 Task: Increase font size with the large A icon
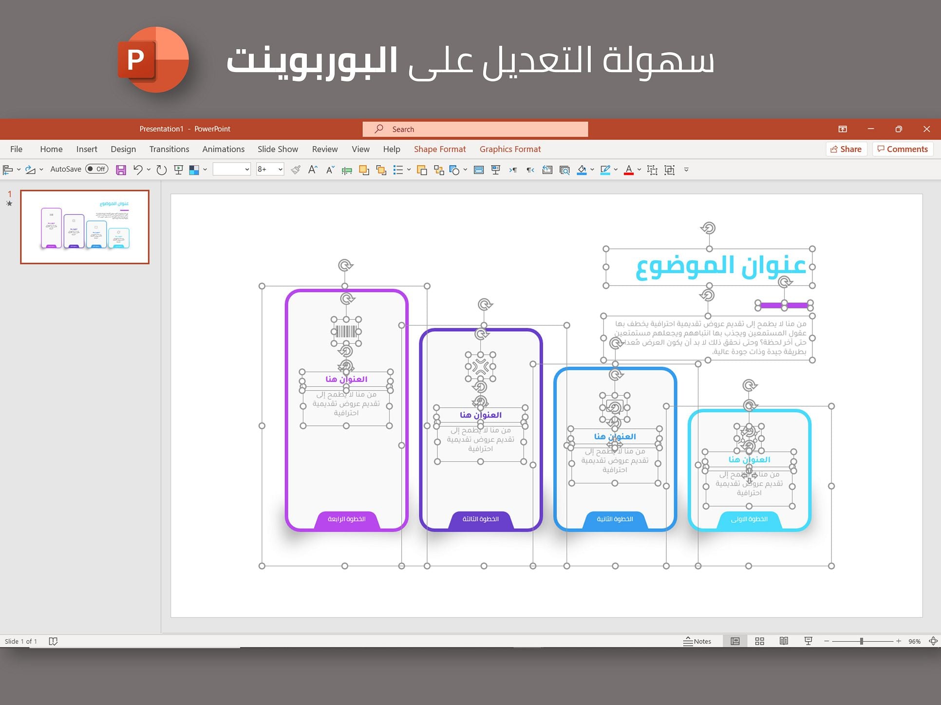tap(313, 170)
